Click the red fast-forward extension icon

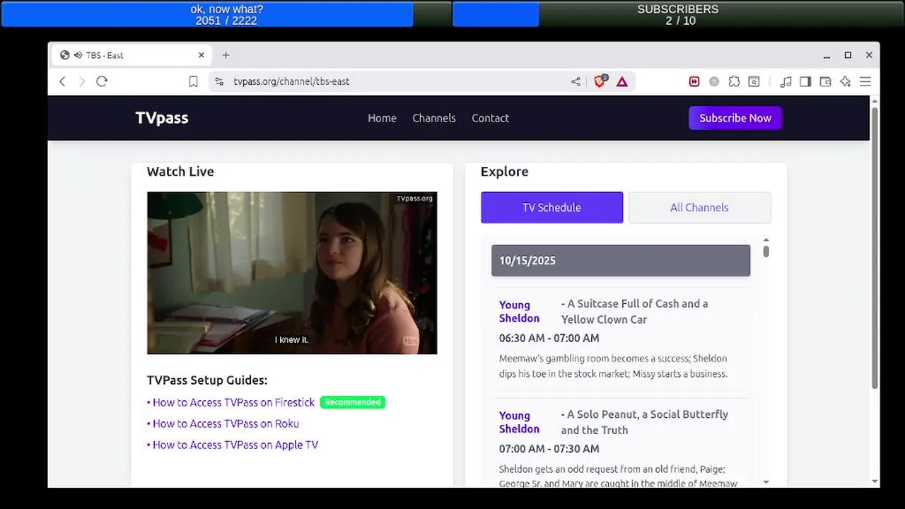click(694, 82)
